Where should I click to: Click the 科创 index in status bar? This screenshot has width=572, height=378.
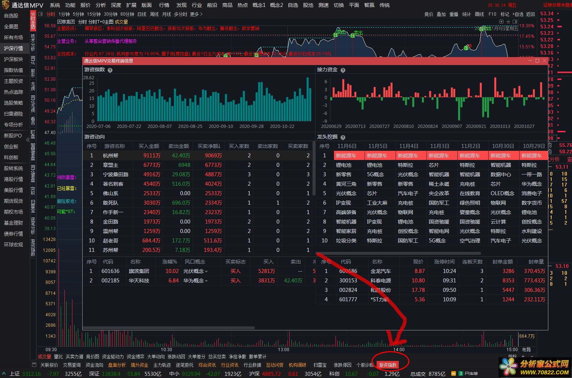[x=334, y=374]
